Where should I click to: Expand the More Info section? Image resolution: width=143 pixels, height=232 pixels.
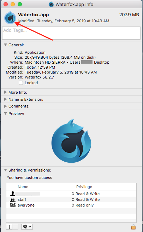(x=5, y=92)
